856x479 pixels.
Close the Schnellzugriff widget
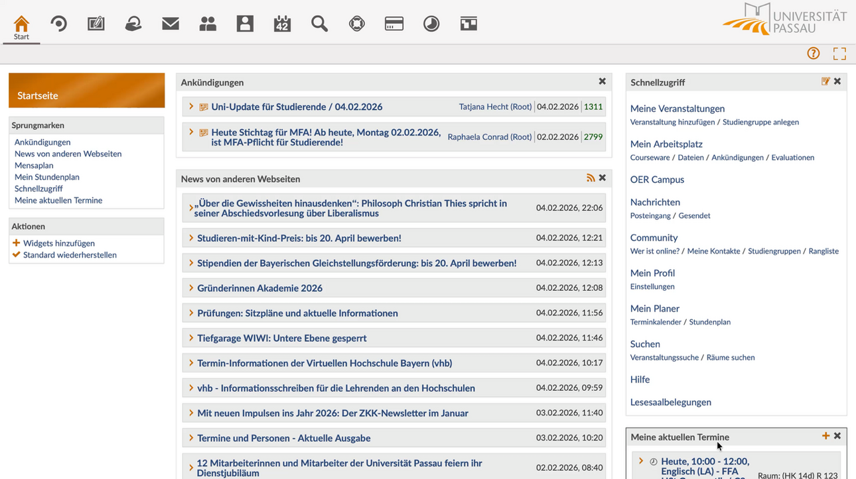pyautogui.click(x=837, y=81)
